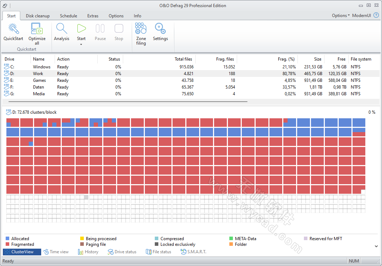
Task: Open the Schedule tab
Action: (x=68, y=16)
